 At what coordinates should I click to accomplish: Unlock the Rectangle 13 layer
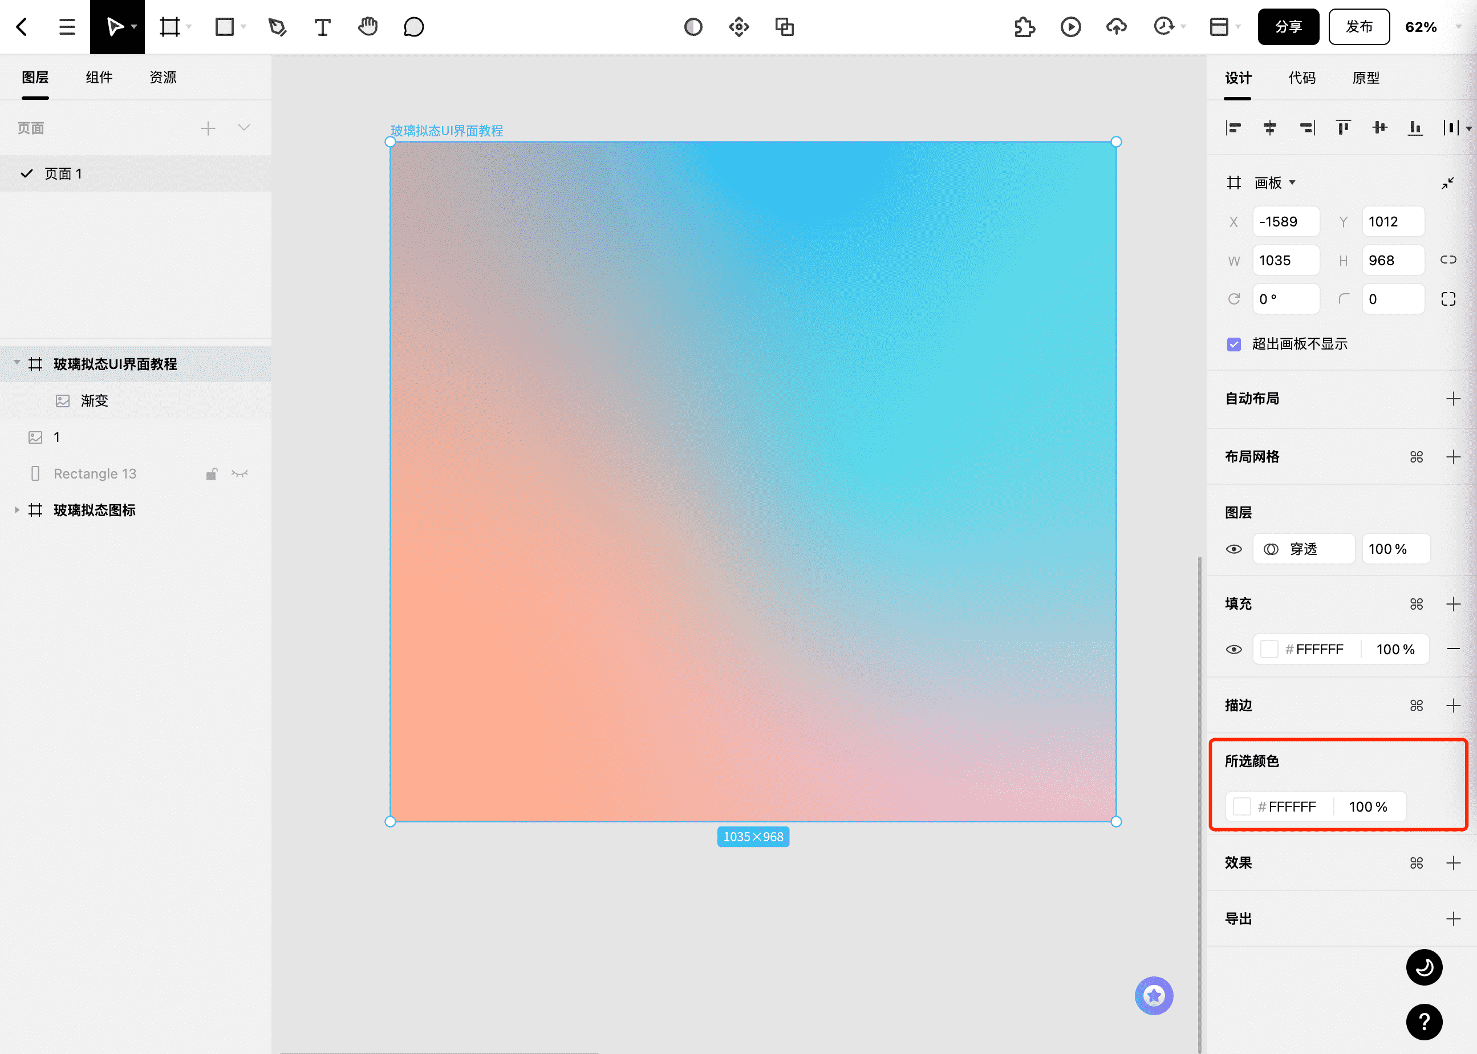[212, 474]
